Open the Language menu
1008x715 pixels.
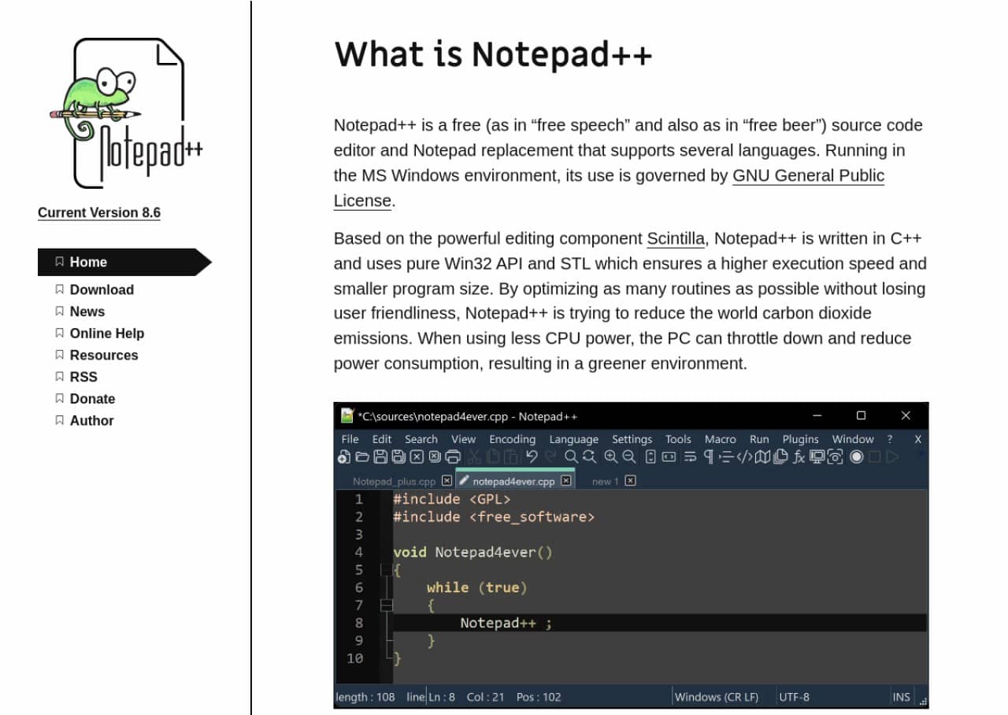pyautogui.click(x=573, y=439)
